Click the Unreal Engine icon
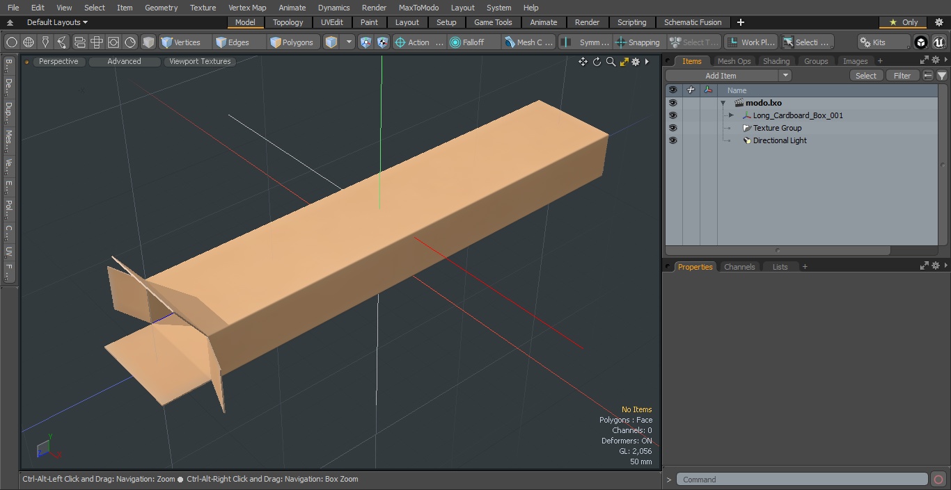The image size is (951, 490). click(939, 42)
